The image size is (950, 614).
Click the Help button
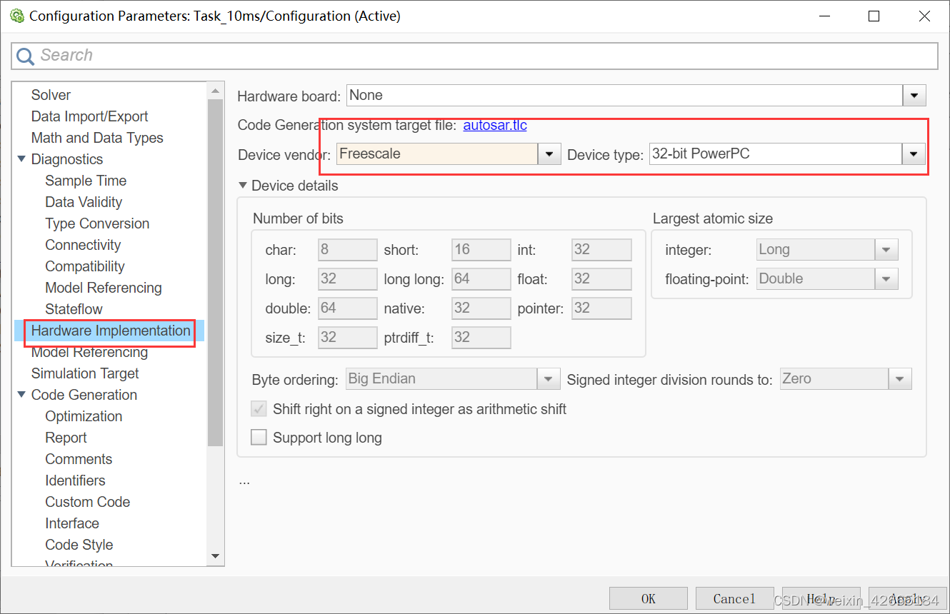[821, 599]
